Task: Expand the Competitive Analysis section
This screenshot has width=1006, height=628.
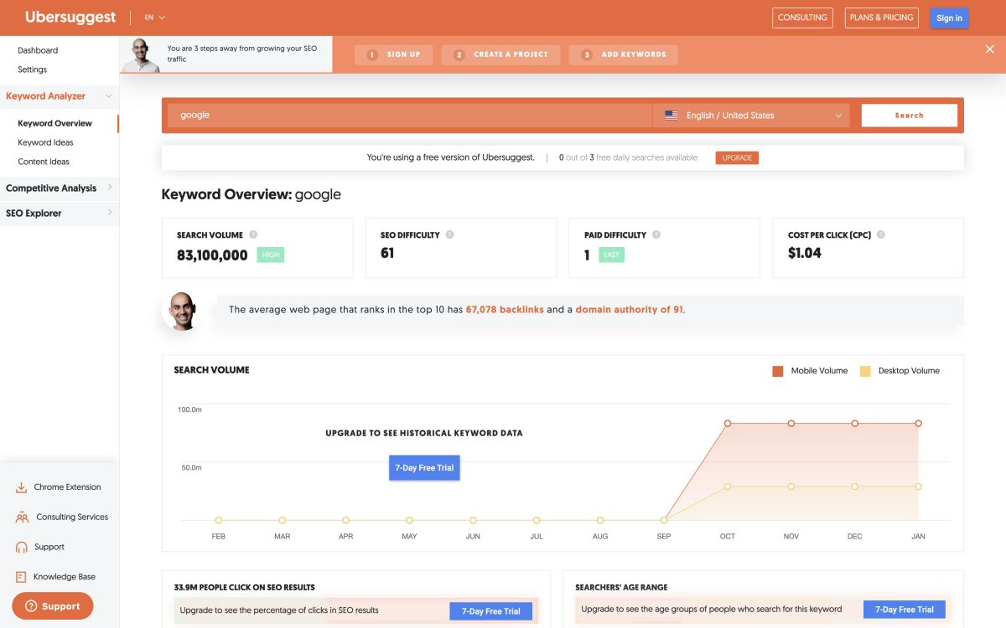Action: [x=59, y=188]
